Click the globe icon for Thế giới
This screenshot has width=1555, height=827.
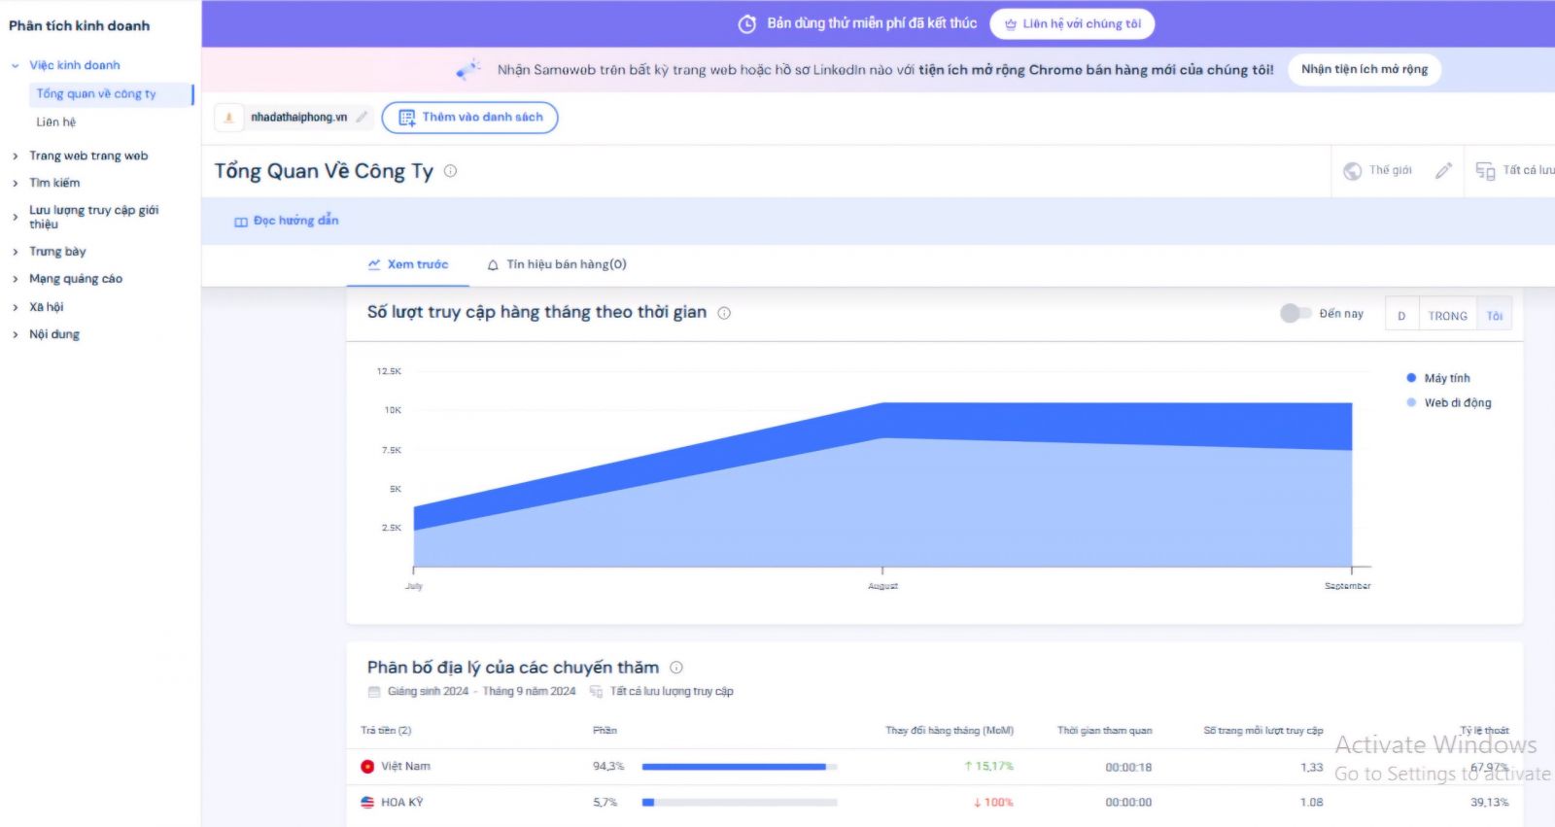pos(1352,171)
